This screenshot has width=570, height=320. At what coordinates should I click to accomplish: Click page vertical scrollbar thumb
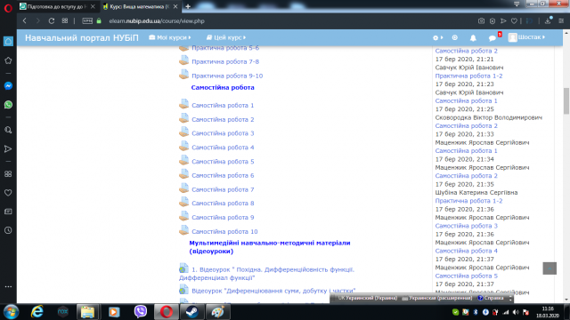[x=566, y=100]
